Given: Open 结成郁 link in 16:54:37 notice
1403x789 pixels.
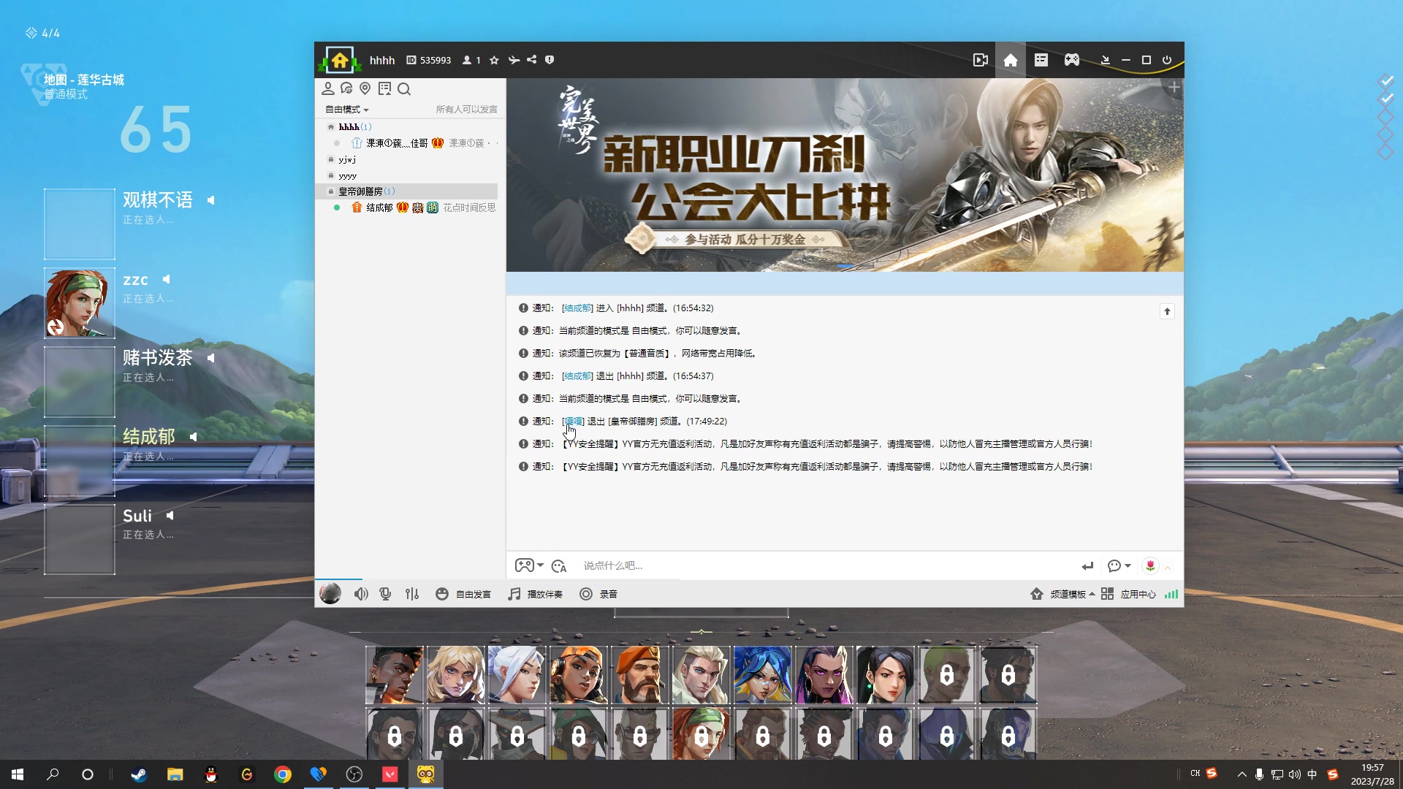Looking at the screenshot, I should point(577,376).
